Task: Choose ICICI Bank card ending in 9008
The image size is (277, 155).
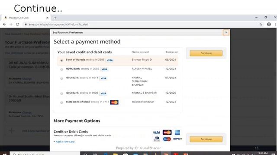Action: coord(61,93)
